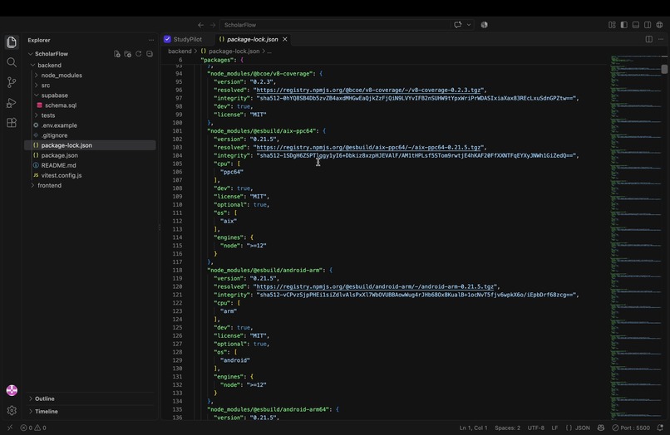The image size is (670, 435).
Task: Open the android-arm registry URL link
Action: point(375,286)
